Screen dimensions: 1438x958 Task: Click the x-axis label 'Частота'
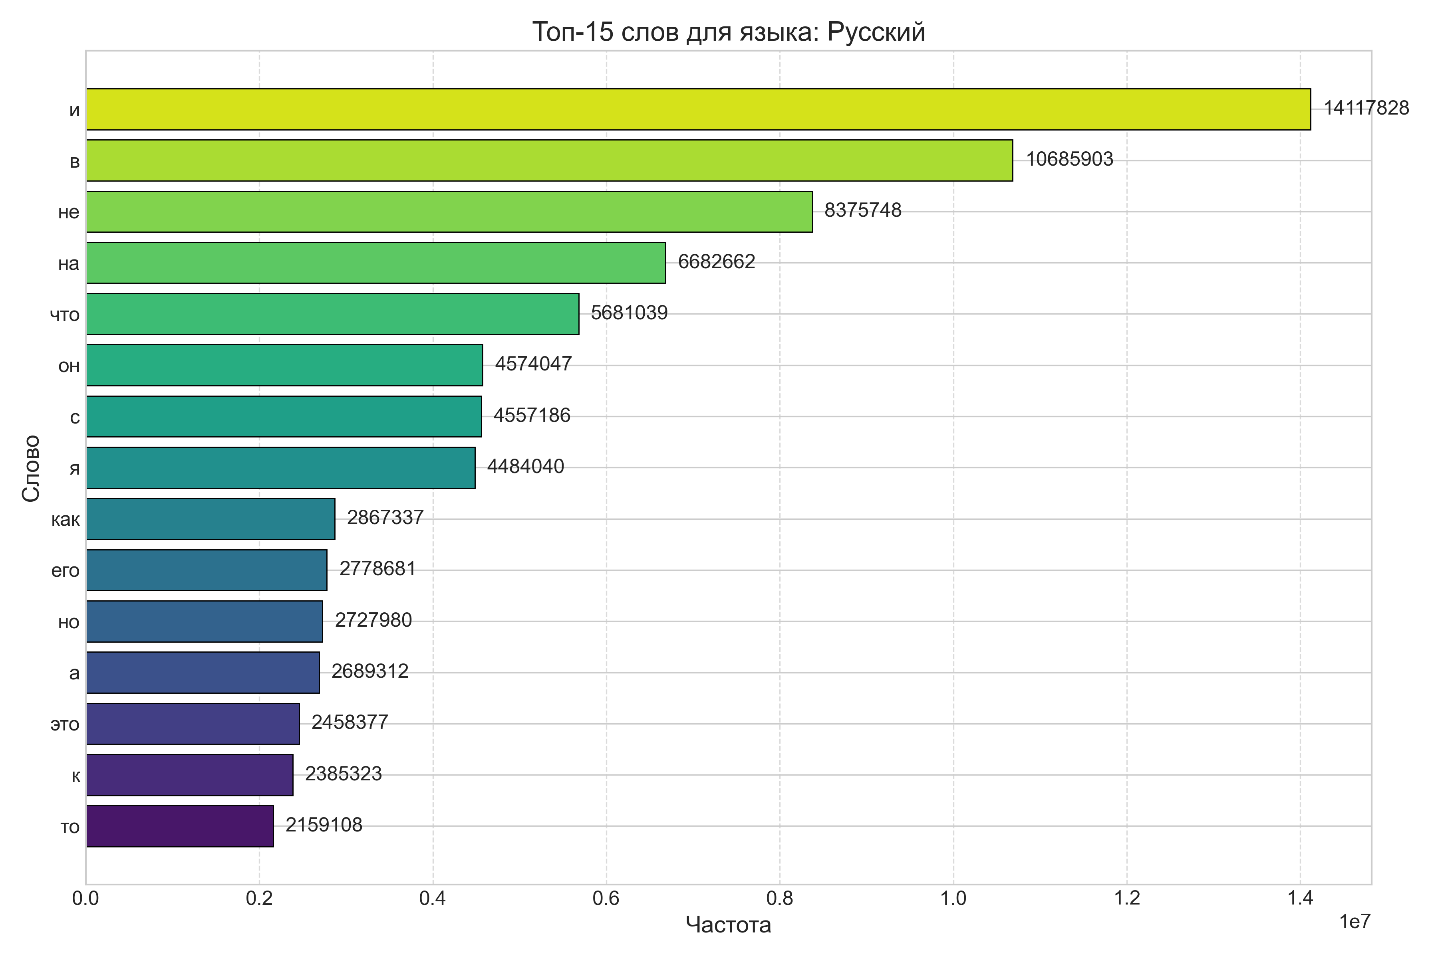point(728,924)
